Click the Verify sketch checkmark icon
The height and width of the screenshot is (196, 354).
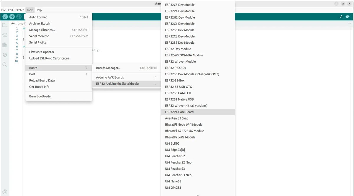point(5,17)
